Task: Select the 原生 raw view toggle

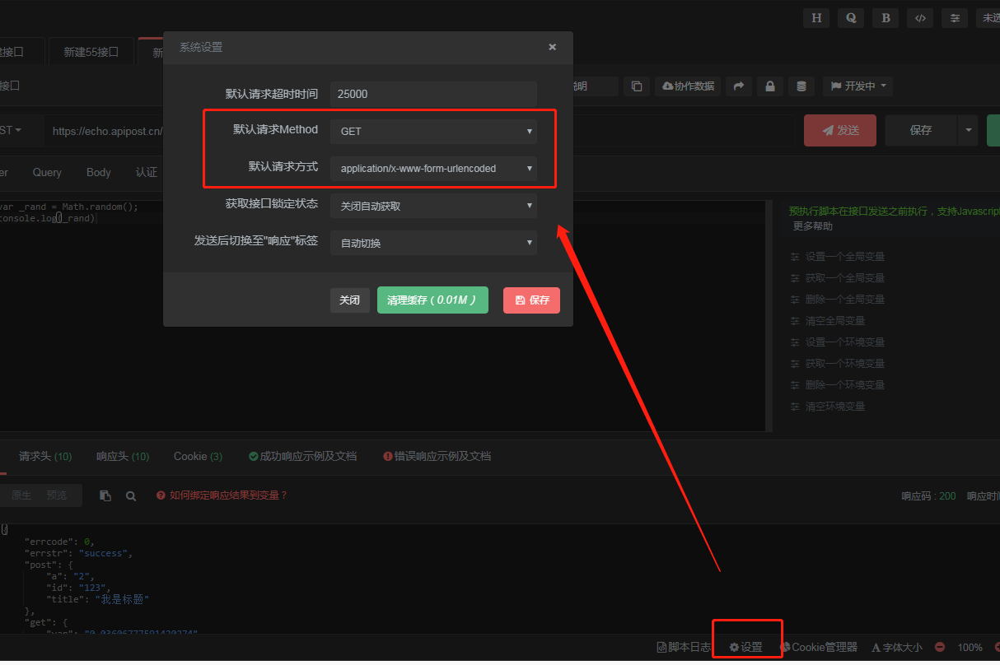Action: point(21,495)
